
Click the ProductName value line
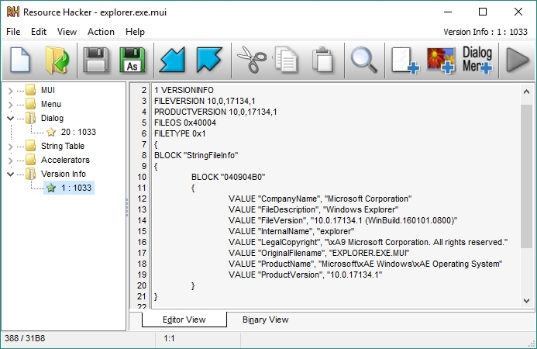click(366, 264)
